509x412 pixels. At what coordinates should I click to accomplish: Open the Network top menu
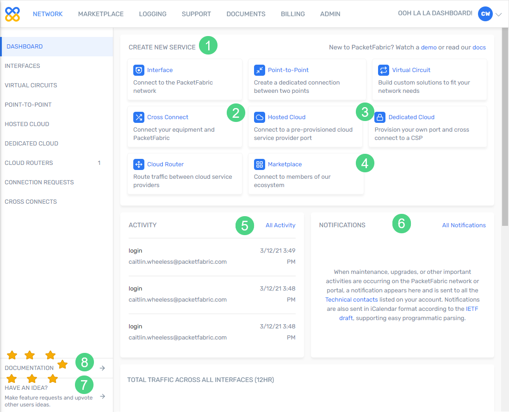coord(48,14)
